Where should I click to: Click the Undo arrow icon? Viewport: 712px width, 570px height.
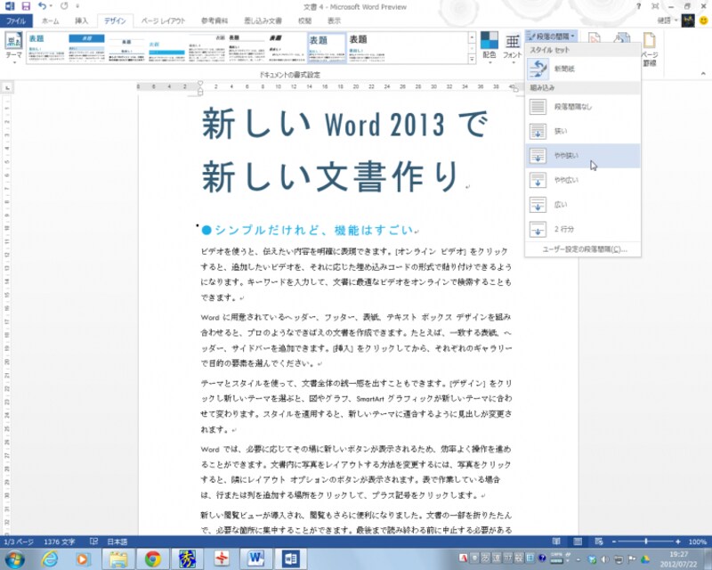(42, 6)
